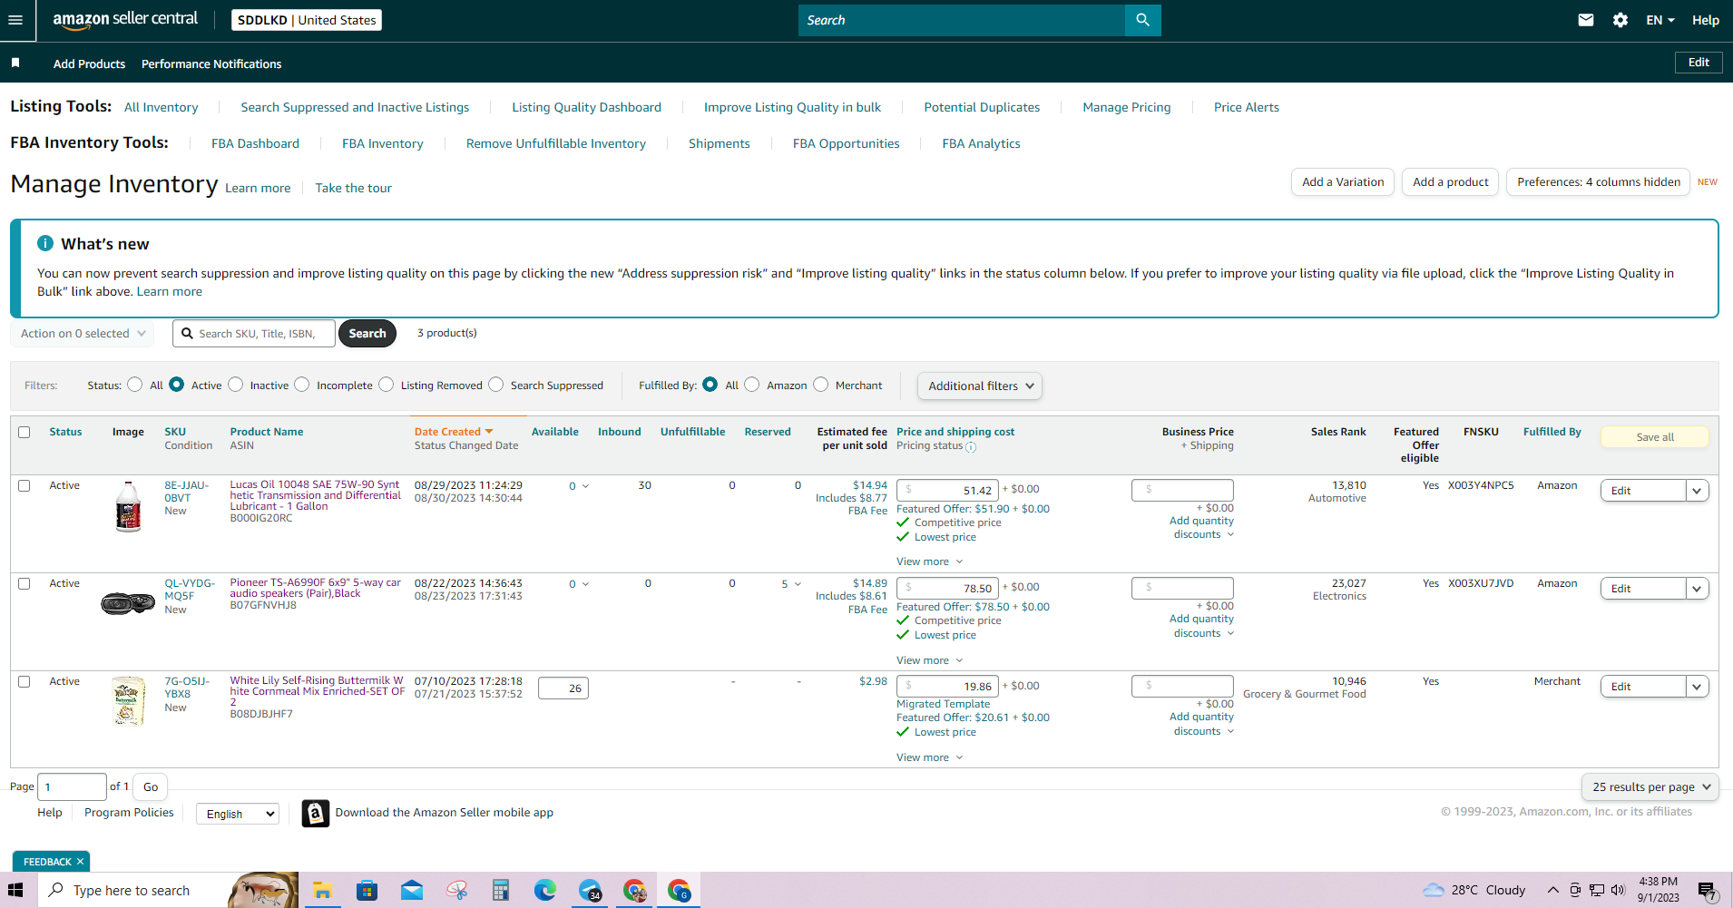Open the Windows Start menu
Image resolution: width=1733 pixels, height=908 pixels.
click(15, 891)
